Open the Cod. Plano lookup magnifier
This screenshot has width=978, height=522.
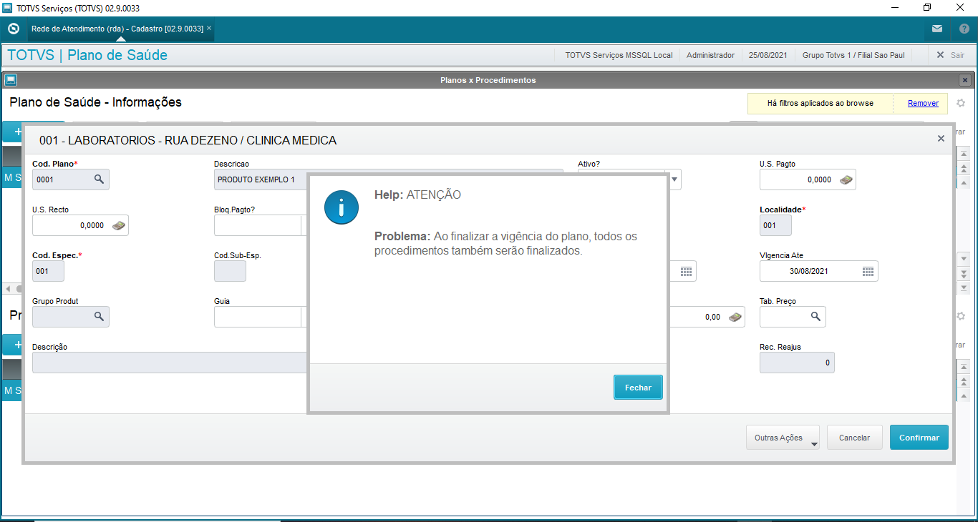tap(100, 179)
